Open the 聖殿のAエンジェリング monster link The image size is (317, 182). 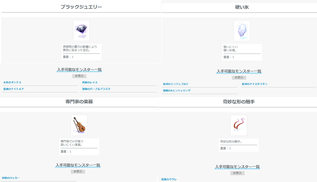coord(177,91)
